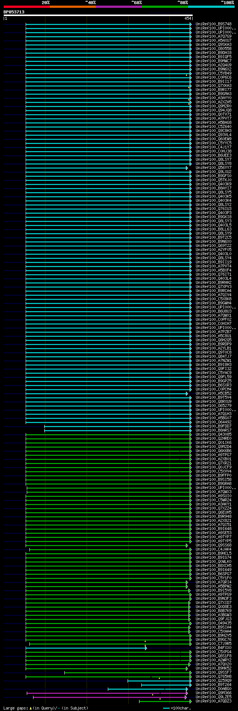Select the short green bar of UniRef100_A7QDZ3
This screenshot has width=238, height=711.
point(165,701)
